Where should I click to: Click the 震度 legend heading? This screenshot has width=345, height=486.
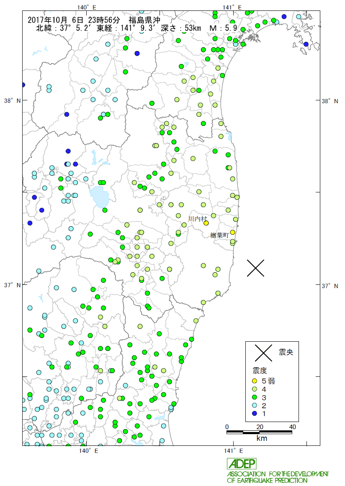[260, 371]
